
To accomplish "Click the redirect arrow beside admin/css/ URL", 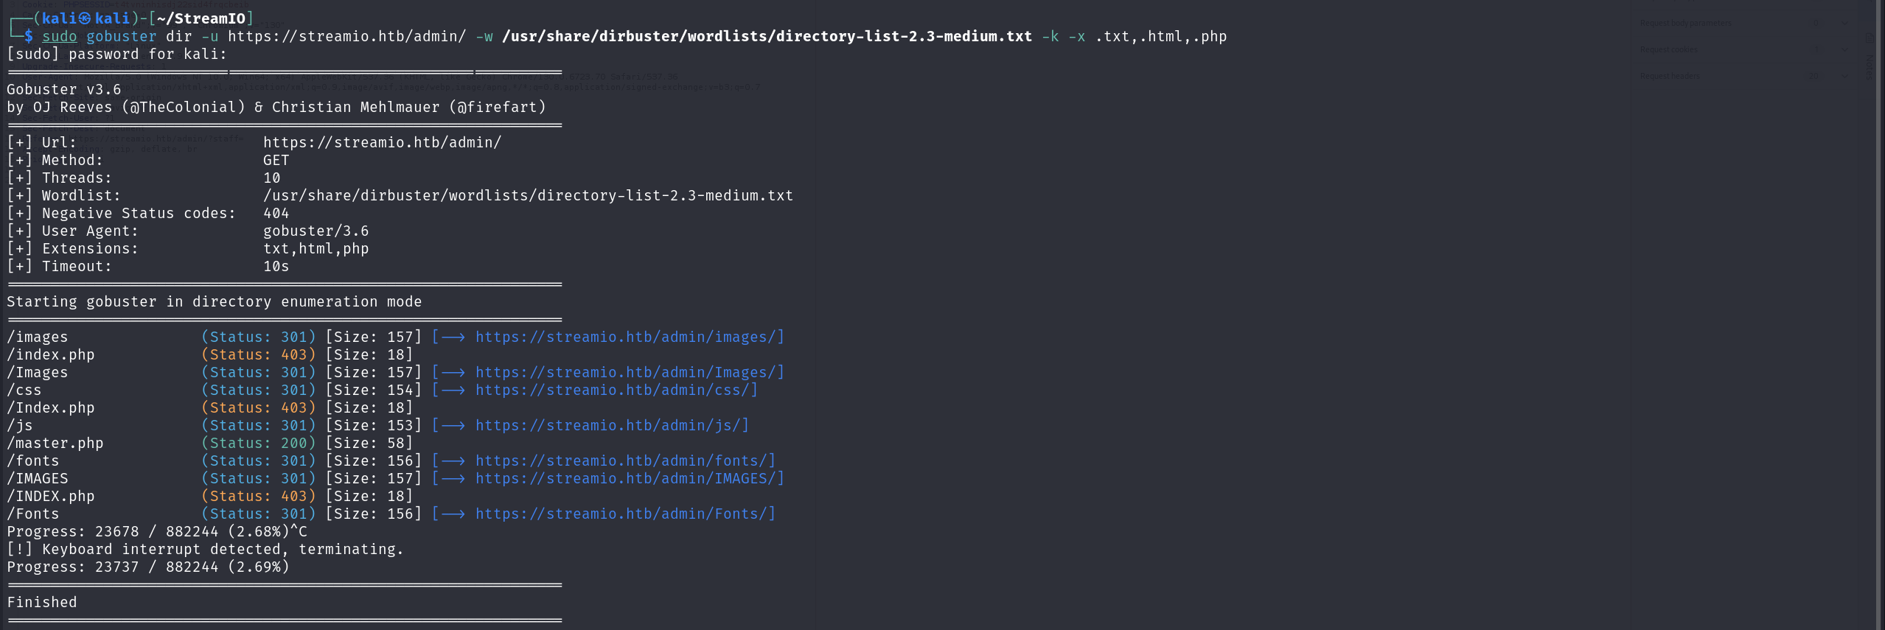I will 453,391.
